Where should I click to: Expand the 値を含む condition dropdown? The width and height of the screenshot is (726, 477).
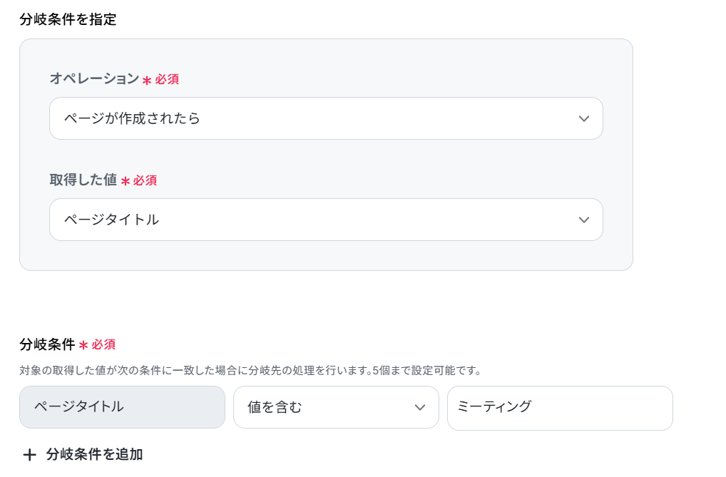point(336,407)
